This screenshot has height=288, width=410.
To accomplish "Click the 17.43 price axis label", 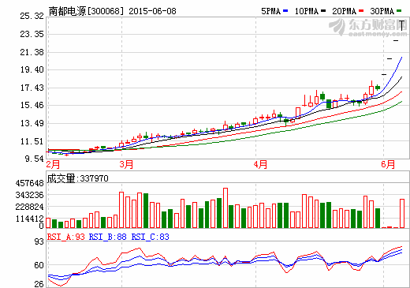I will (x=32, y=88).
